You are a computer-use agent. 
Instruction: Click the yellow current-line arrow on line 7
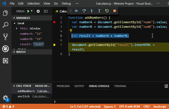[x=54, y=45]
